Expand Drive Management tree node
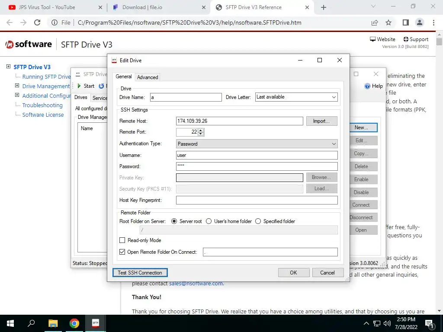This screenshot has width=443, height=332. click(x=17, y=86)
